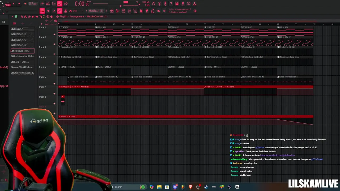Select the playlist Delete tool
This screenshot has width=340, height=191.
pos(29,16)
